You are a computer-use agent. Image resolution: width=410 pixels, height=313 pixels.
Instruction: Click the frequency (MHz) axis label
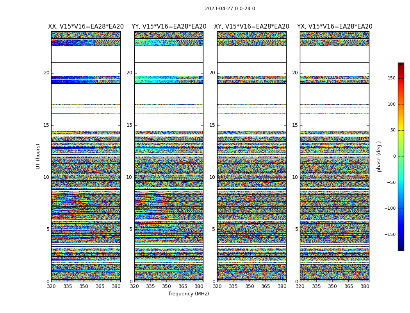(x=189, y=293)
